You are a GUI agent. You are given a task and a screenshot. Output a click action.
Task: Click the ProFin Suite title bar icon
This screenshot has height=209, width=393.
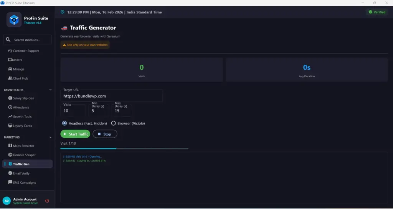(x=3, y=3)
